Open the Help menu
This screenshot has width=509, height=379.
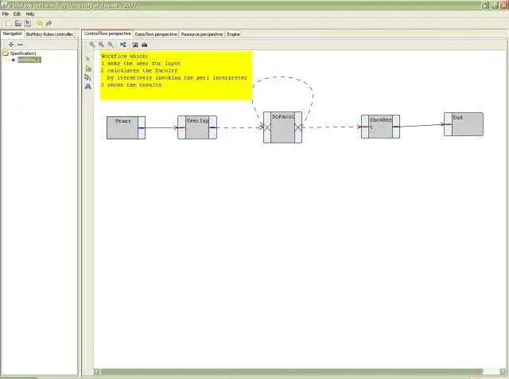click(x=30, y=14)
